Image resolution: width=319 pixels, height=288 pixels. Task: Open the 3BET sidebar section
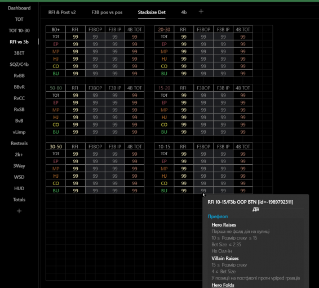pyautogui.click(x=19, y=53)
